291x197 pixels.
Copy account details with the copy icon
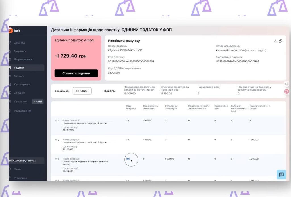click(280, 41)
